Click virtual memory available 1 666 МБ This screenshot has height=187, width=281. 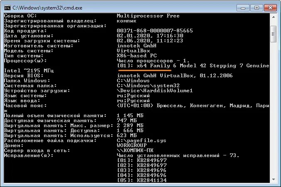(x=130, y=130)
